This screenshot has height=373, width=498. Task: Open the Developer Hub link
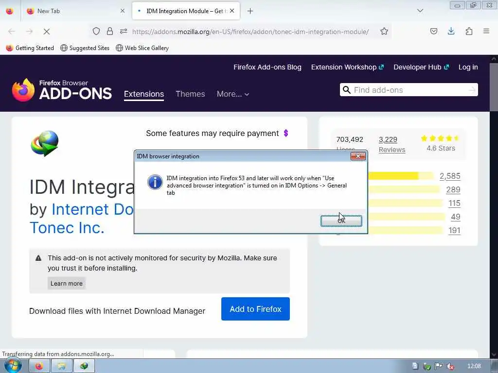pos(421,67)
